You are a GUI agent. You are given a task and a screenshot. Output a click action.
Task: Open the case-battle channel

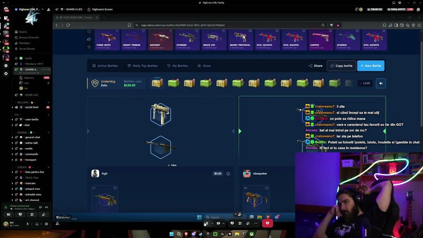tap(32, 119)
